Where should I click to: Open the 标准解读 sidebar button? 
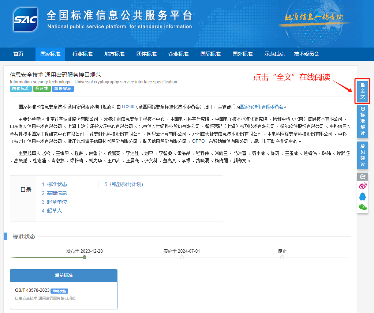click(362, 121)
